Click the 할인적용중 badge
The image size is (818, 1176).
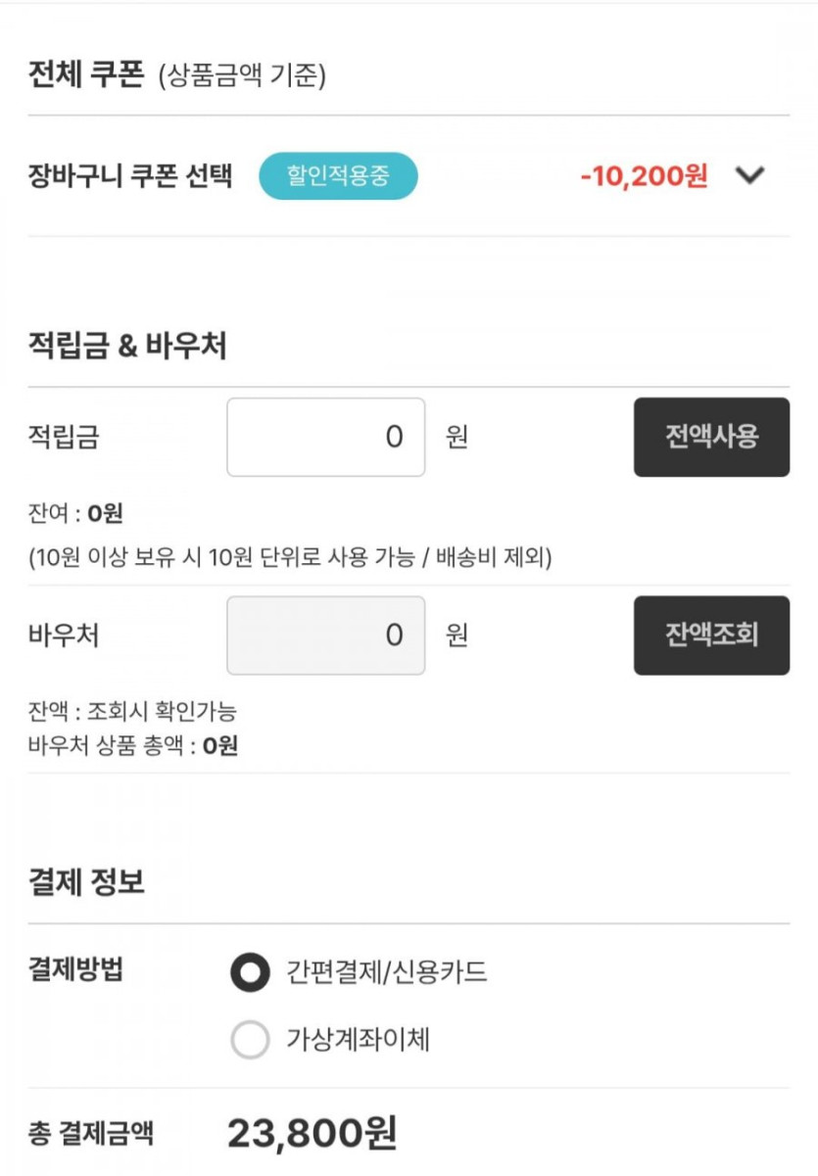[x=338, y=177]
